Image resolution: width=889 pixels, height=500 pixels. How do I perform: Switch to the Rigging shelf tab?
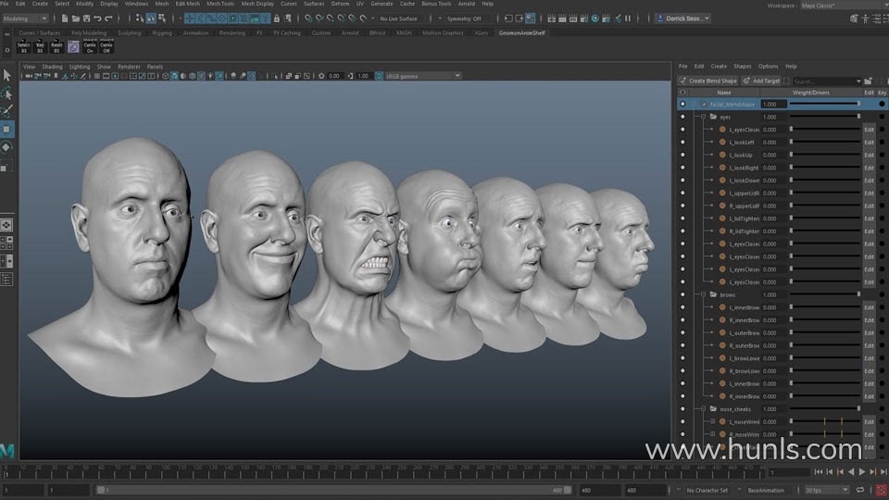point(162,33)
